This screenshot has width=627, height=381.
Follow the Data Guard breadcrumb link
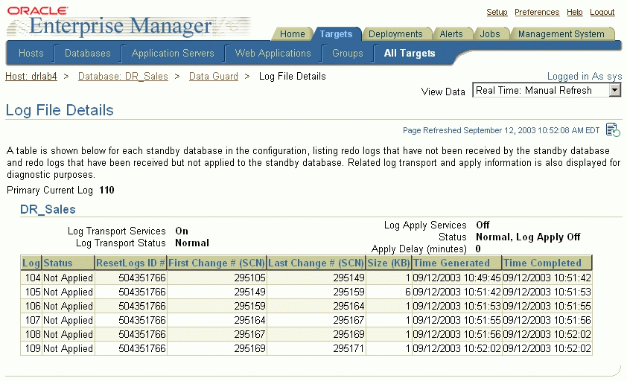click(x=214, y=77)
